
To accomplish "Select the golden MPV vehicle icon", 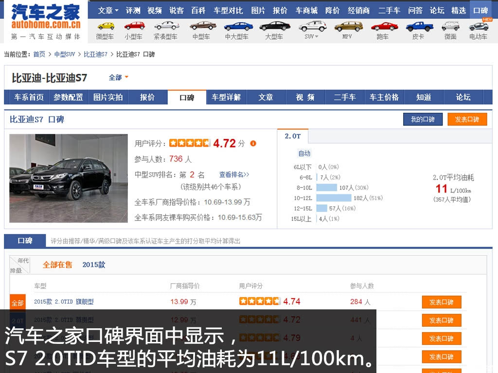I will [348, 26].
